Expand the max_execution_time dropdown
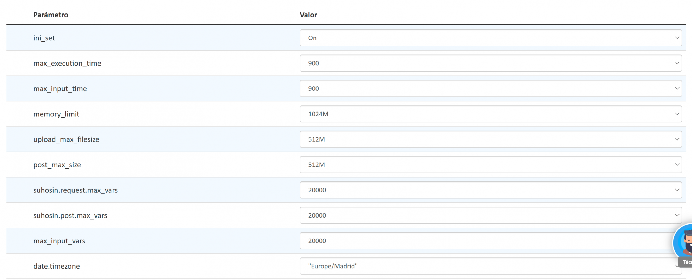Screen dimensions: 692x280 [x=491, y=63]
